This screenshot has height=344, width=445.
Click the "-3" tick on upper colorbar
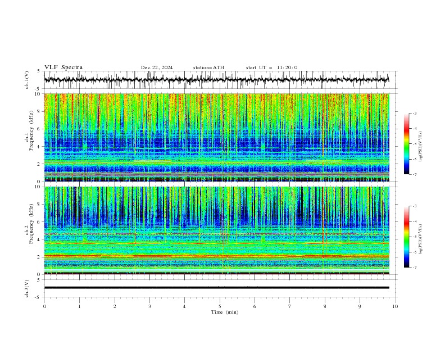coord(414,113)
